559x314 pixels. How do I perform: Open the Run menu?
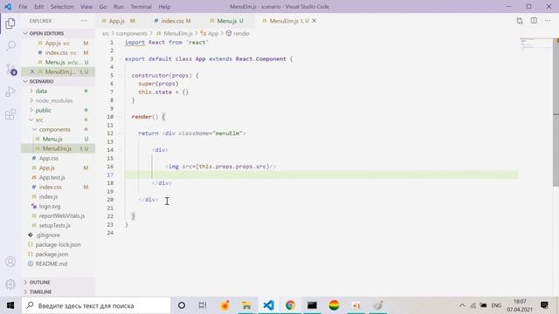click(119, 7)
